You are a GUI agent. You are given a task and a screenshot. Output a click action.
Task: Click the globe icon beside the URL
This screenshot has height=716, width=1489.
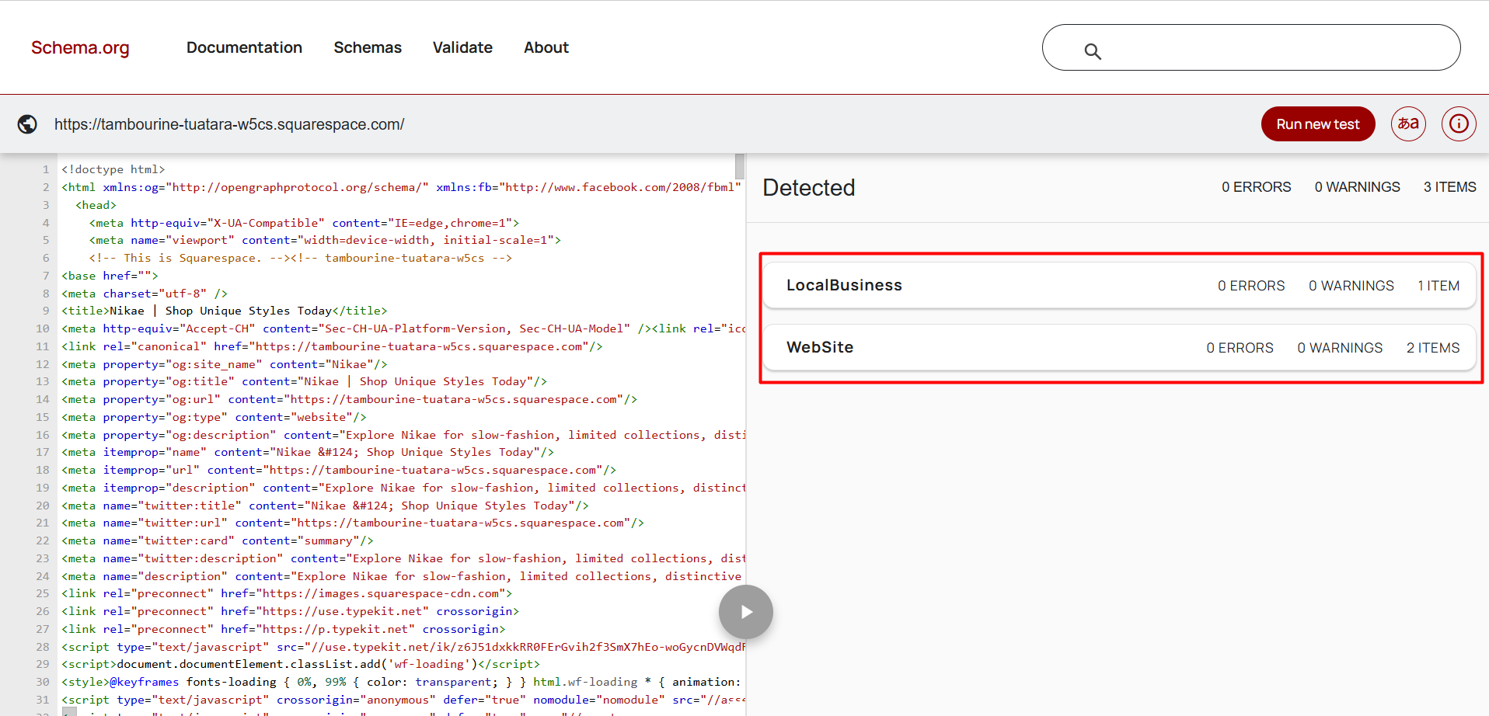coord(27,124)
